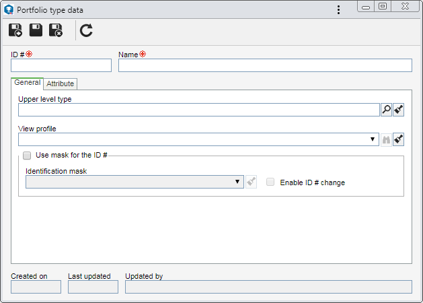Click the Save floppy disk icon

(36, 30)
